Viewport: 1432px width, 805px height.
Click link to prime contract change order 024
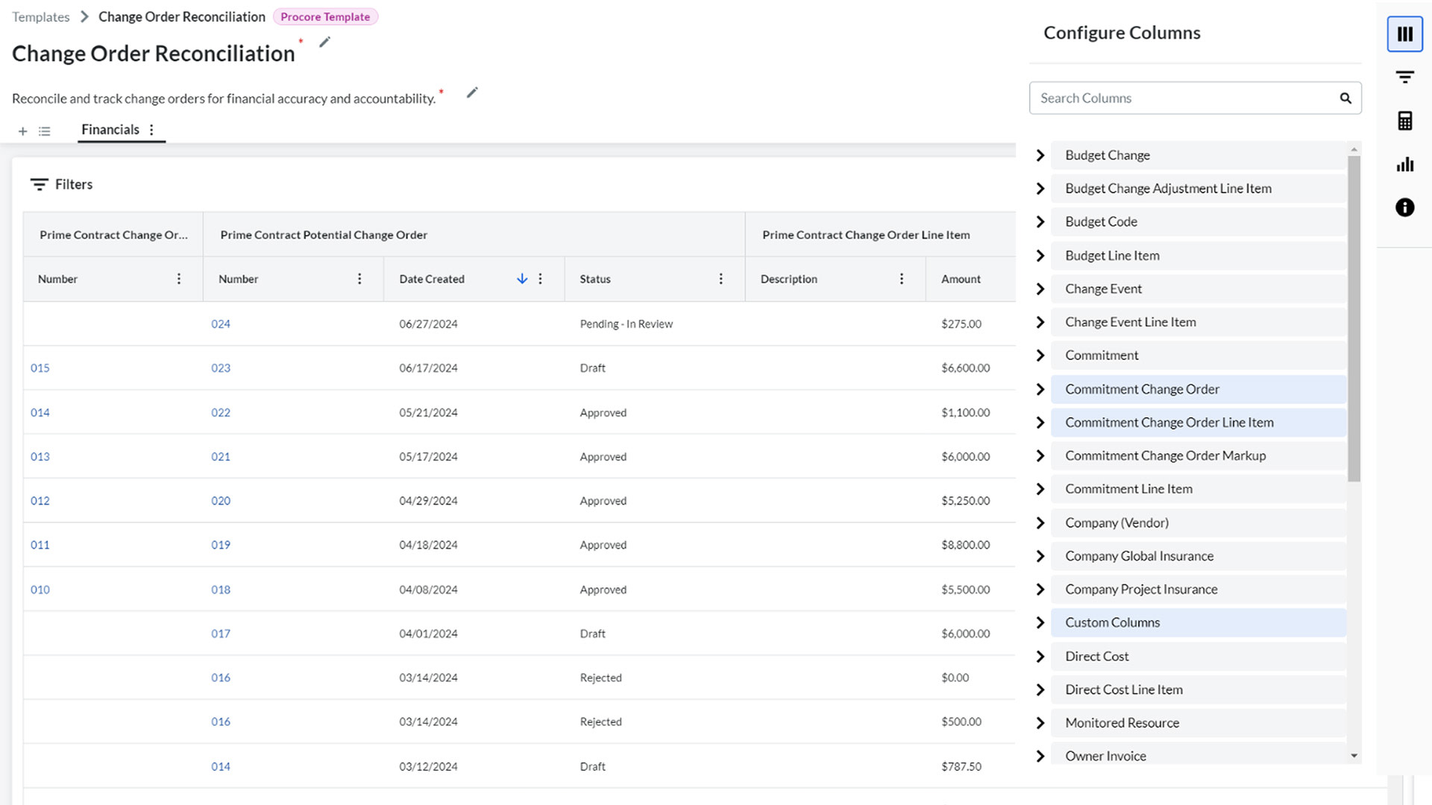click(220, 323)
